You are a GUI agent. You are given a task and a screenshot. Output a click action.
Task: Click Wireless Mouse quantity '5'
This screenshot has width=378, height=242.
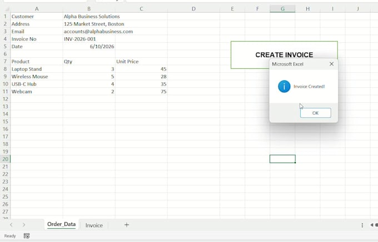(89, 77)
